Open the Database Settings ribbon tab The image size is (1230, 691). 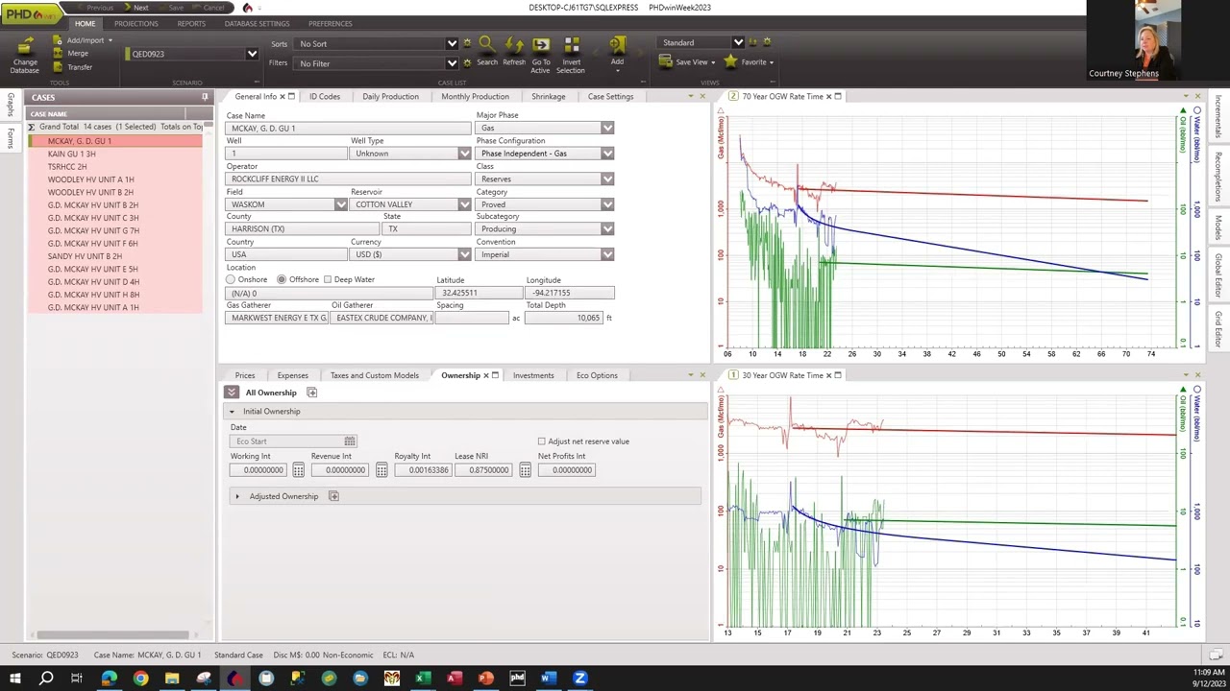[257, 23]
